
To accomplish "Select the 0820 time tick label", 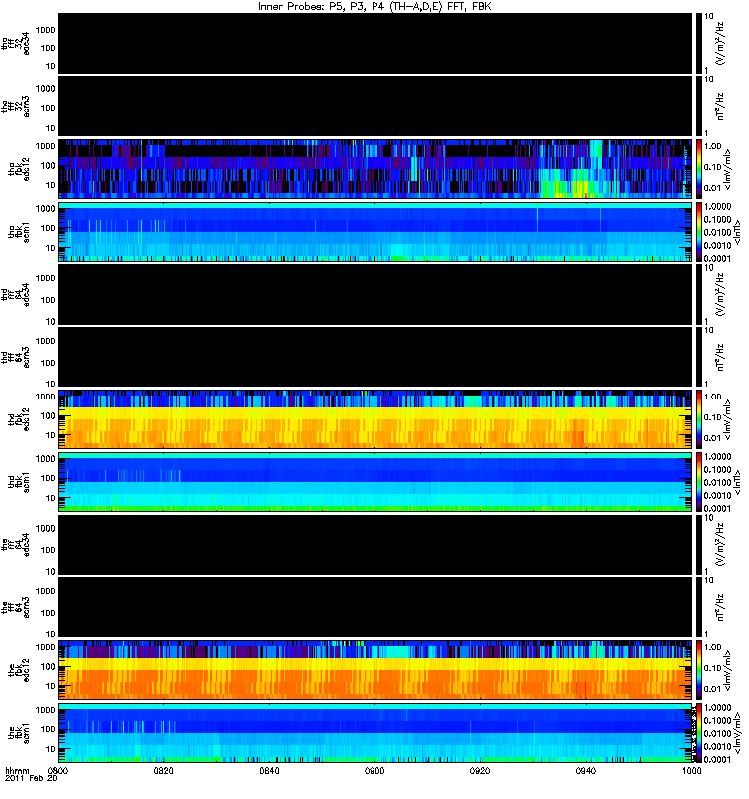I will coord(163,770).
